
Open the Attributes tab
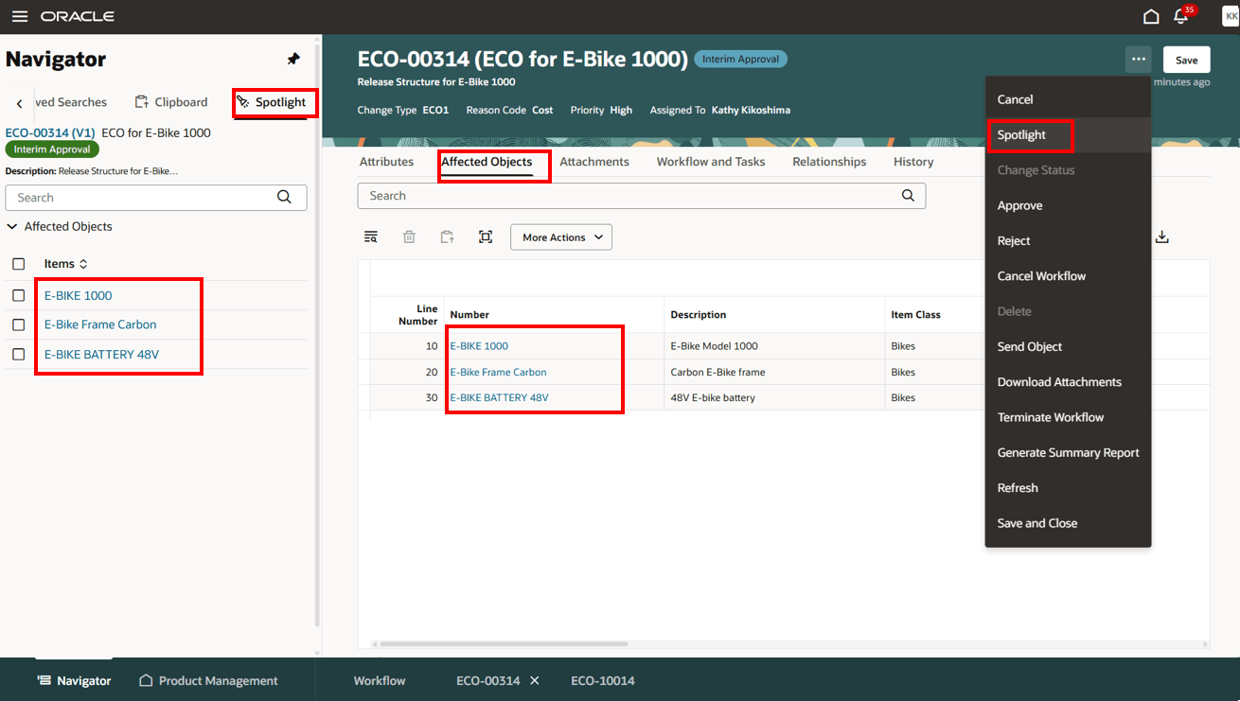386,162
